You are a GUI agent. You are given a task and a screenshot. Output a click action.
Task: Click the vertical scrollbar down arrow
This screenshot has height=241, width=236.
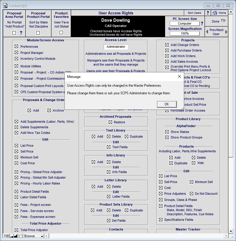tap(231, 231)
